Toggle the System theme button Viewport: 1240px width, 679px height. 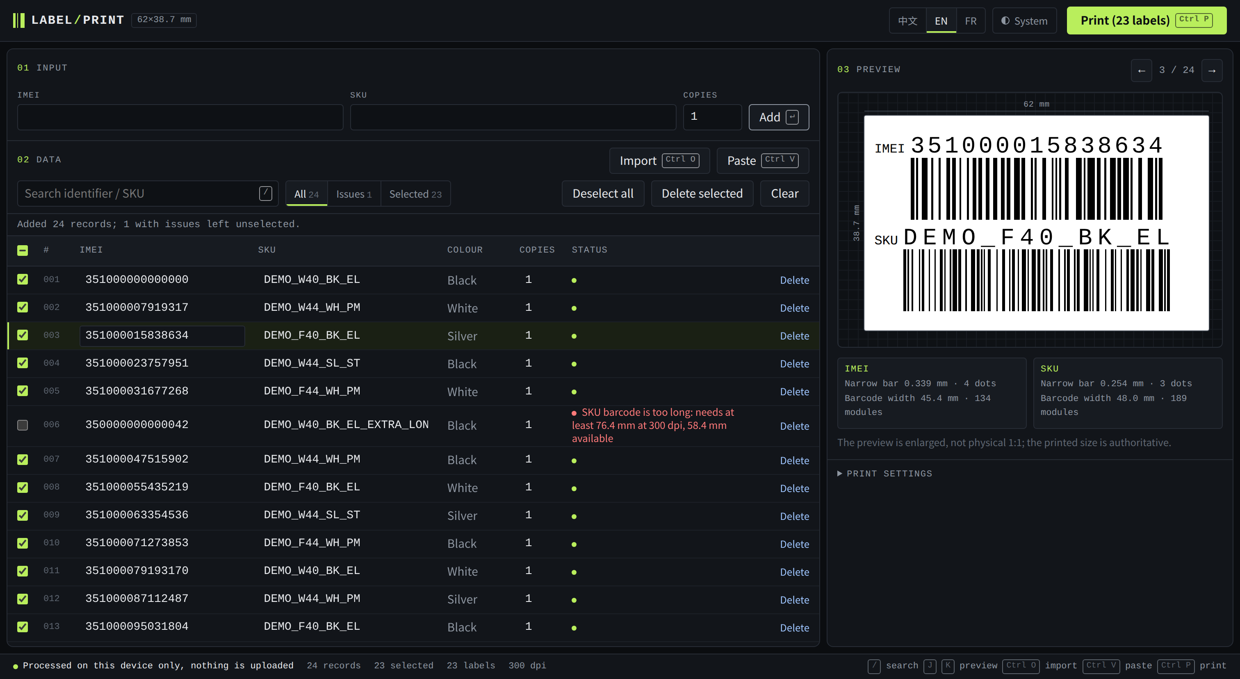pos(1024,21)
